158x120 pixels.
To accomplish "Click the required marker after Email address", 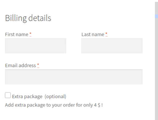I will tap(38, 65).
